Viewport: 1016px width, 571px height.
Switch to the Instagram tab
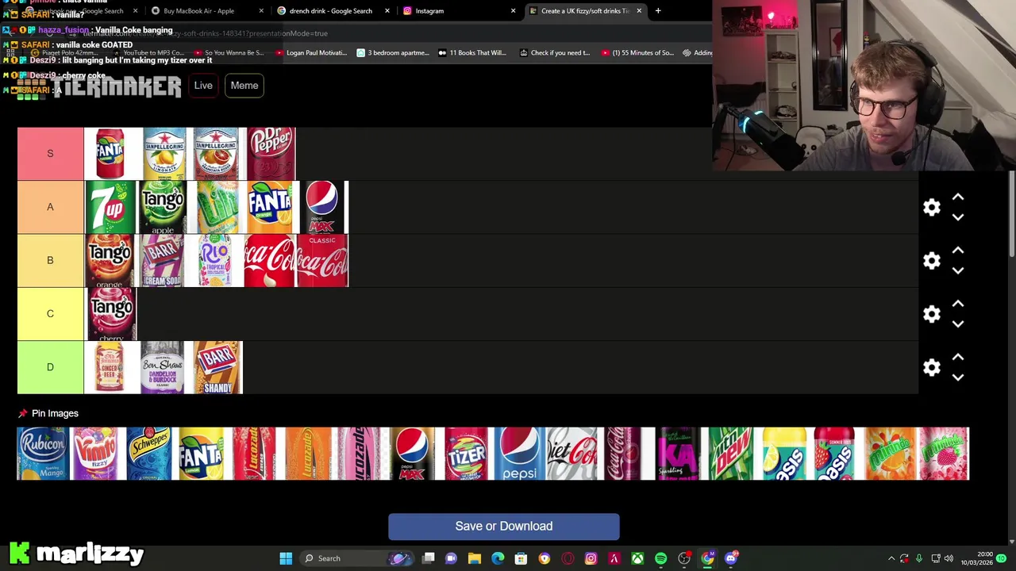pos(459,11)
